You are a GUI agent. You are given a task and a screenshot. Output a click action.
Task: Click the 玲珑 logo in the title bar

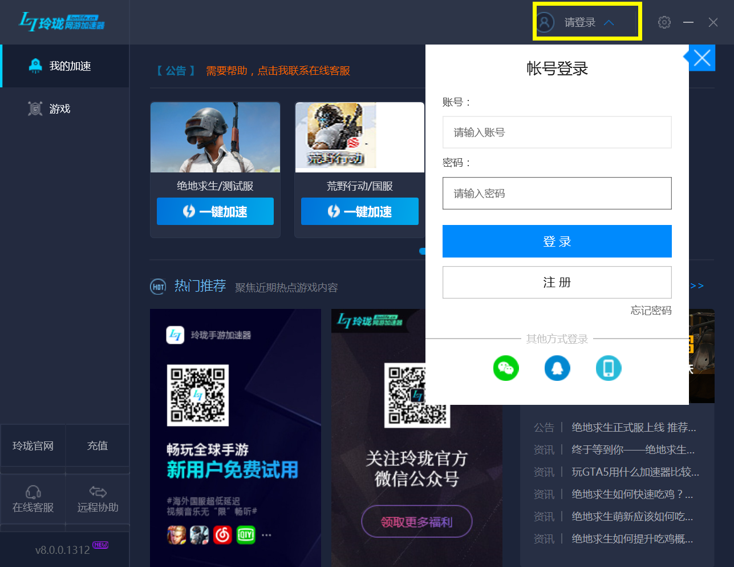click(60, 21)
